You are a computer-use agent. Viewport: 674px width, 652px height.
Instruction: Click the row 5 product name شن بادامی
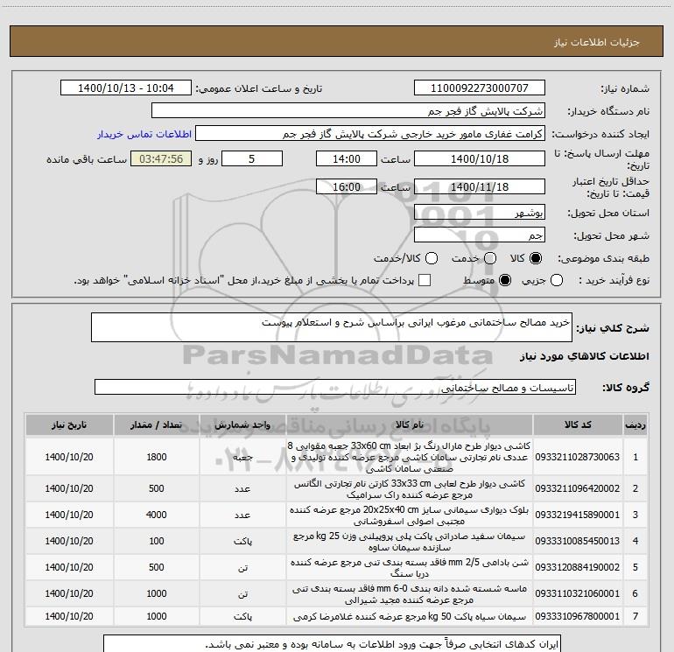tap(410, 568)
